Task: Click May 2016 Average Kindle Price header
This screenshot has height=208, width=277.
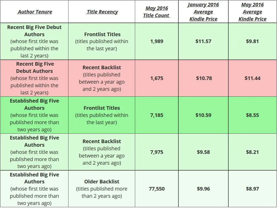Action: tap(252, 12)
